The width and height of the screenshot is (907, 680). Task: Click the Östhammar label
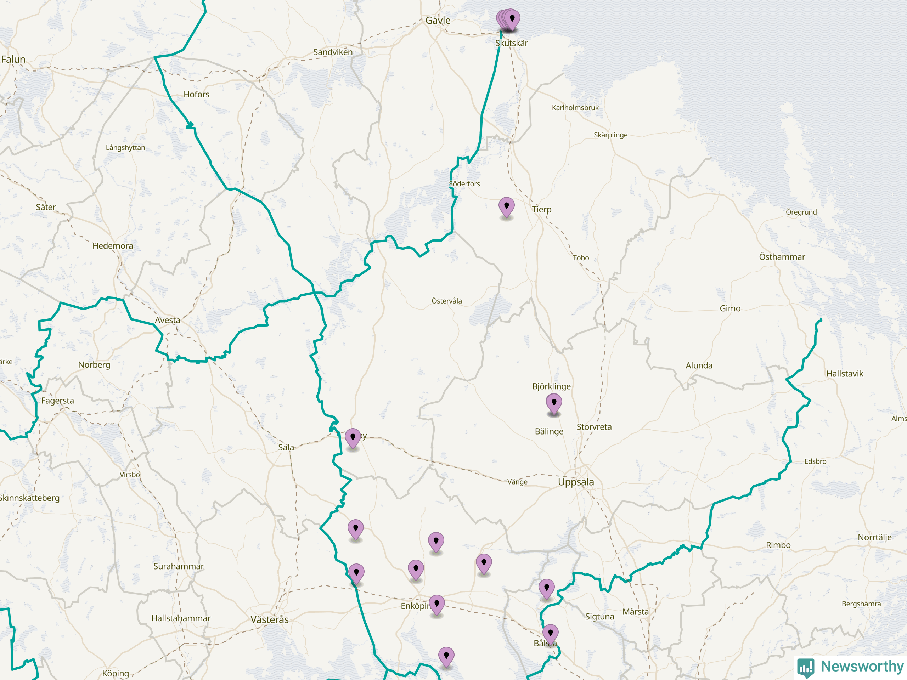tap(782, 257)
